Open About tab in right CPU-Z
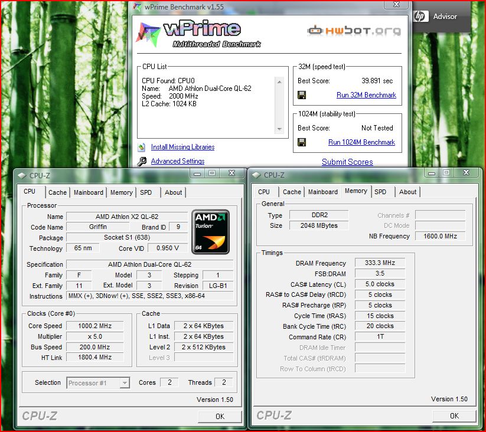 click(x=407, y=192)
